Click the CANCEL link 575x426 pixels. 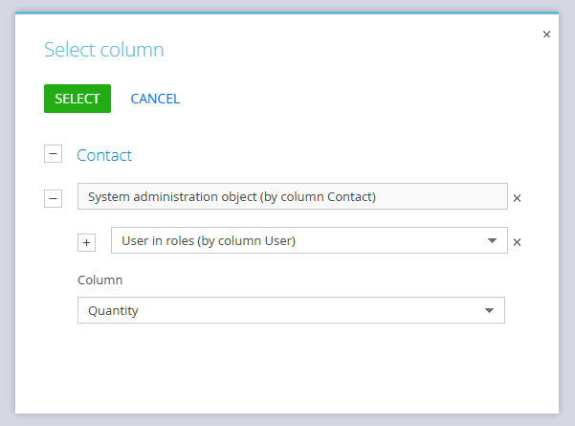pos(155,99)
